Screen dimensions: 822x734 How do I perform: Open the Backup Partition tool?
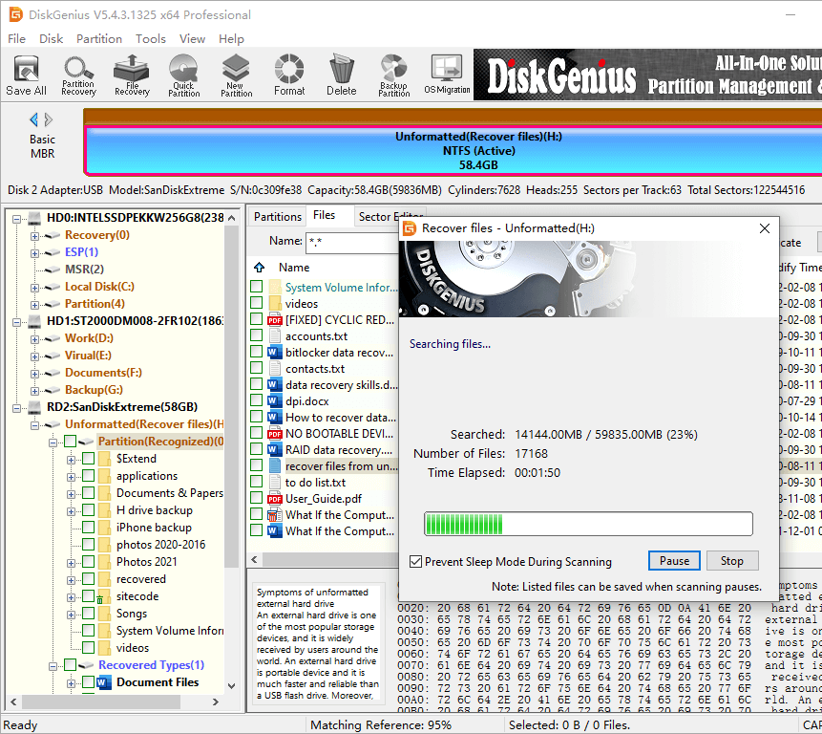tap(393, 75)
